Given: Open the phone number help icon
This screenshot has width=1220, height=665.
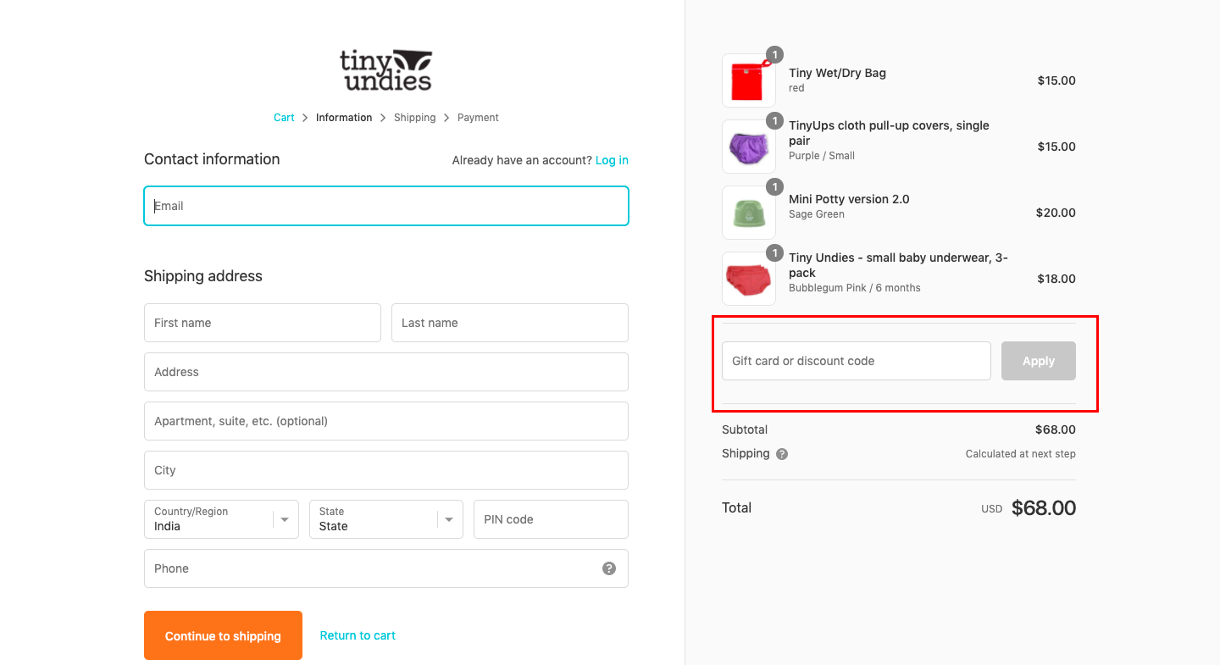Looking at the screenshot, I should click(609, 568).
